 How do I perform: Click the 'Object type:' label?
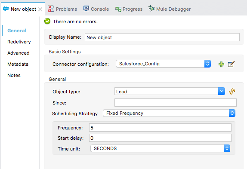point(66,92)
